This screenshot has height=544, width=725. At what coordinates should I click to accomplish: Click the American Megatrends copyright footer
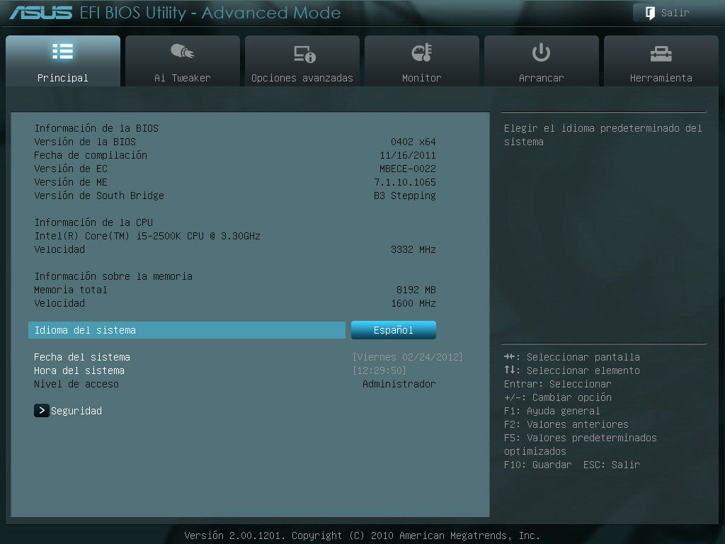(362, 535)
